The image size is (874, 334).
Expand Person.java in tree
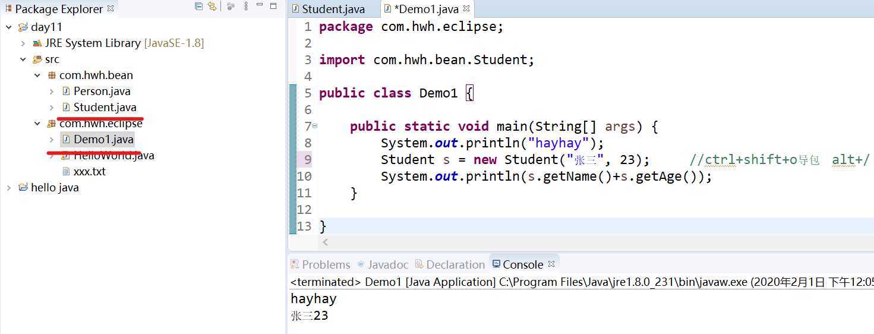[x=52, y=92]
